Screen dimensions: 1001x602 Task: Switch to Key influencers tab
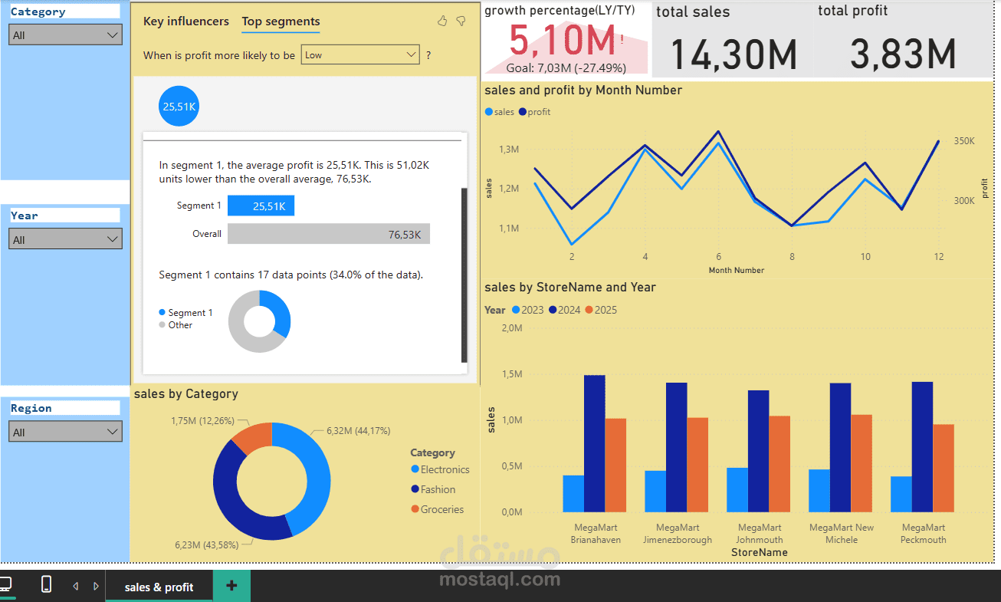coord(186,21)
